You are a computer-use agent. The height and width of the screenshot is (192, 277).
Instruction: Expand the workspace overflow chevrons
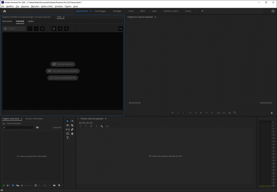point(202,11)
